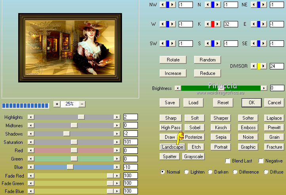Click Blue slider left arrow

pyautogui.click(x=31, y=167)
